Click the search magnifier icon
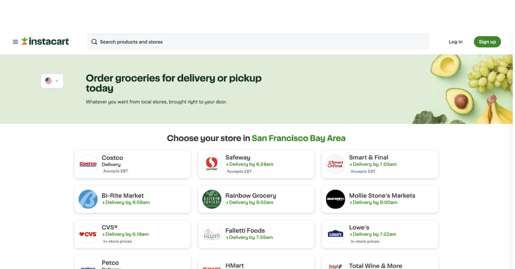Image resolution: width=515 pixels, height=269 pixels. pyautogui.click(x=94, y=42)
